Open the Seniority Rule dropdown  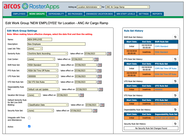pos(47,54)
